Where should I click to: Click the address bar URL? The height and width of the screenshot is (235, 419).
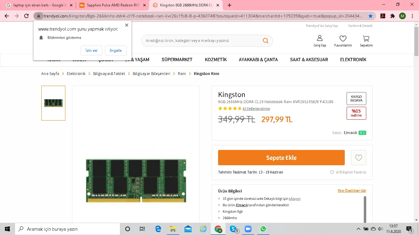[x=203, y=16]
